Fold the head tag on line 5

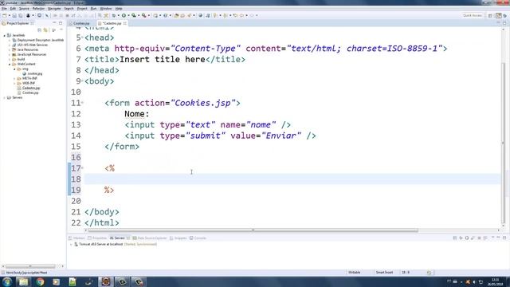pyautogui.click(x=82, y=37)
